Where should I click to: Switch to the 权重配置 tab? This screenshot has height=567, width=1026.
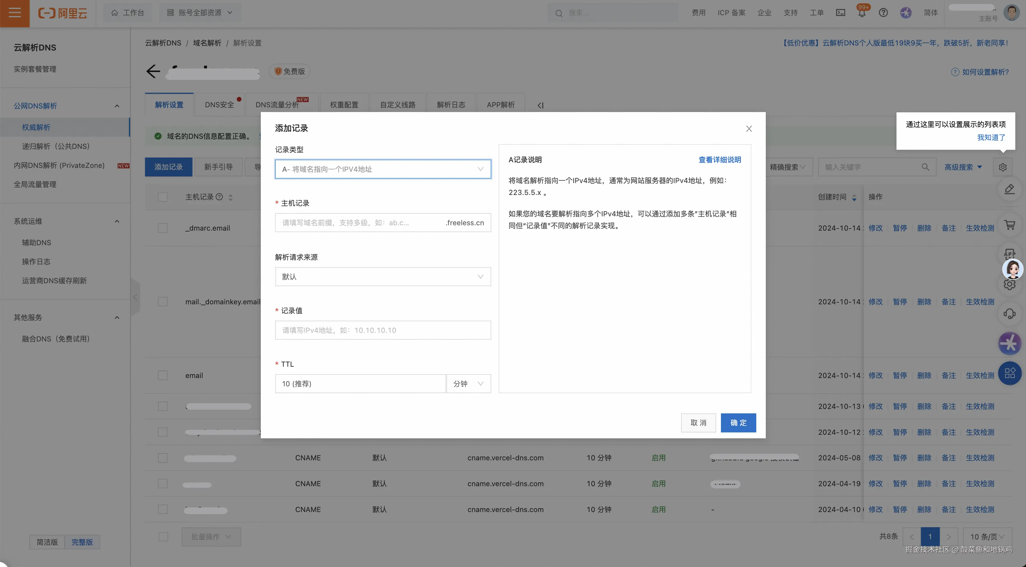tap(344, 105)
